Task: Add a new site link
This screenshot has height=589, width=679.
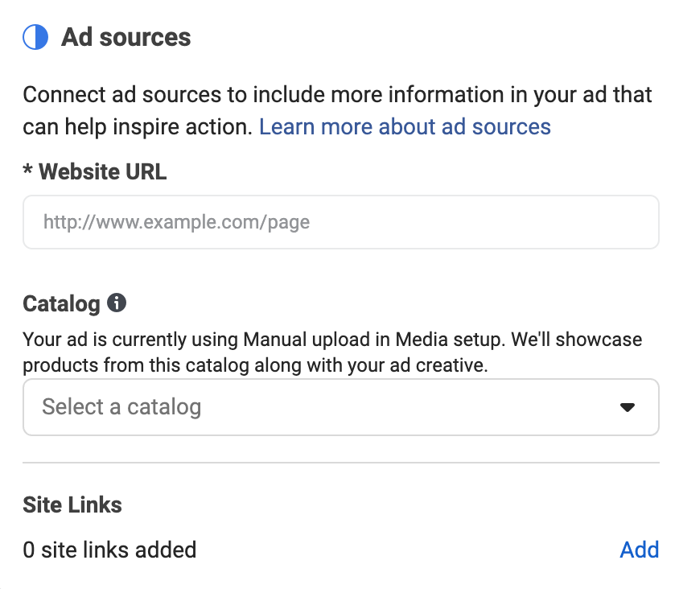Action: pos(639,550)
